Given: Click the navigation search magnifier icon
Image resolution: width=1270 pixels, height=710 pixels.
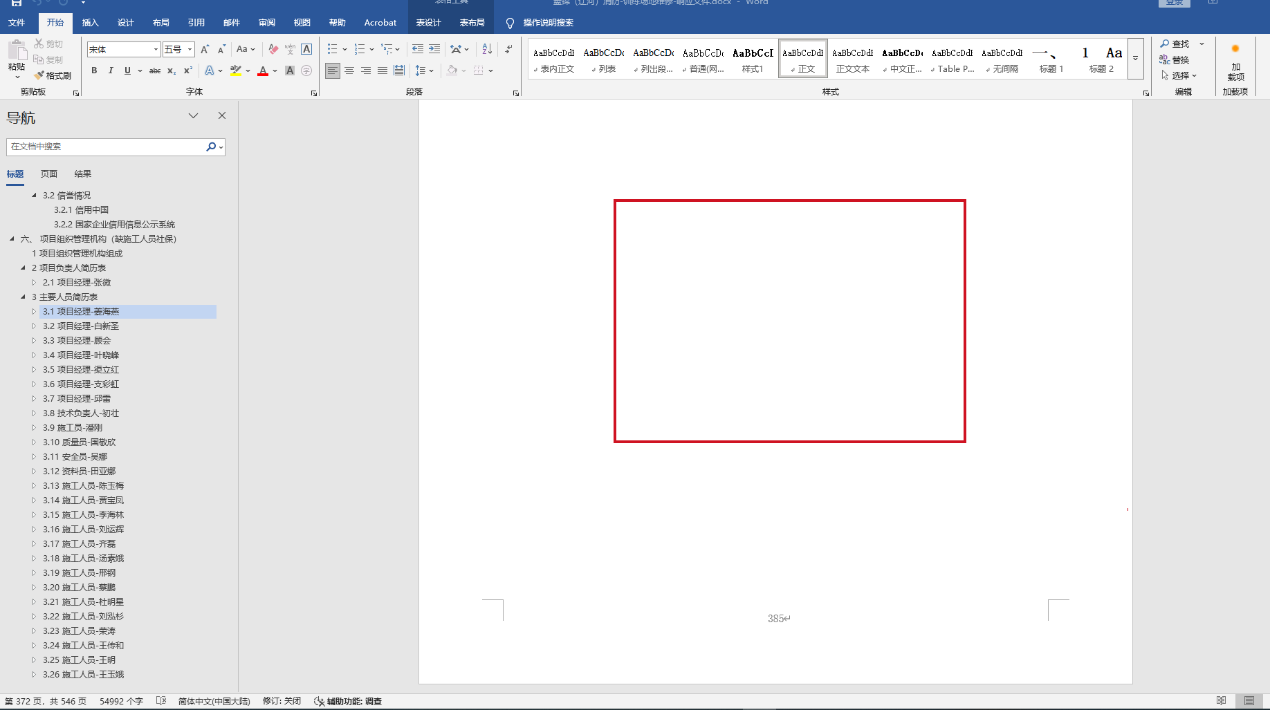Looking at the screenshot, I should pos(211,147).
